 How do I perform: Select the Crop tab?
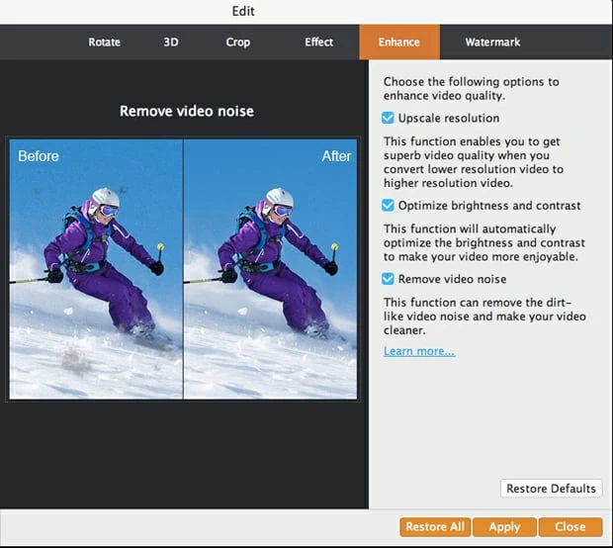[237, 43]
